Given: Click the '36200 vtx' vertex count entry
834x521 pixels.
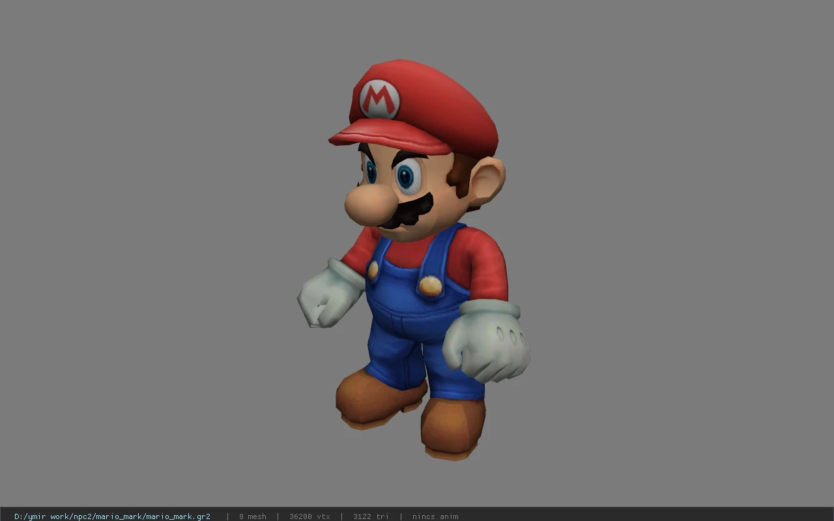Looking at the screenshot, I should [x=309, y=516].
